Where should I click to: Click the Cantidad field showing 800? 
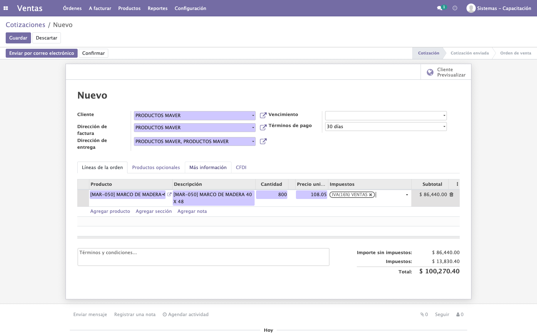pyautogui.click(x=272, y=195)
